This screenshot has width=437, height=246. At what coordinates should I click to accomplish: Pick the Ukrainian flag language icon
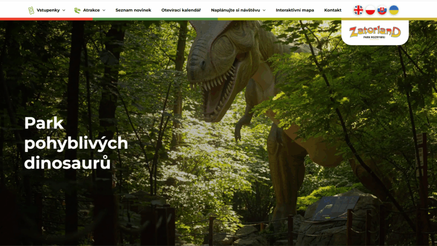pyautogui.click(x=394, y=10)
